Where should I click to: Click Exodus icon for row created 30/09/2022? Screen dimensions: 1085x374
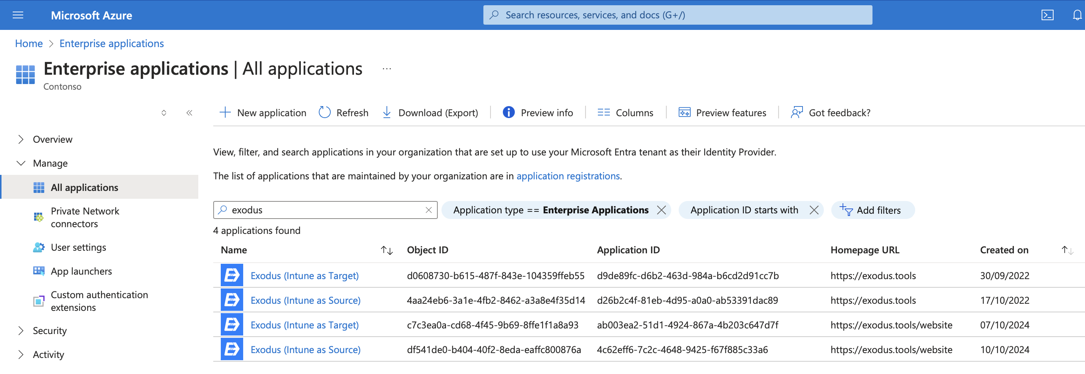[x=232, y=276]
